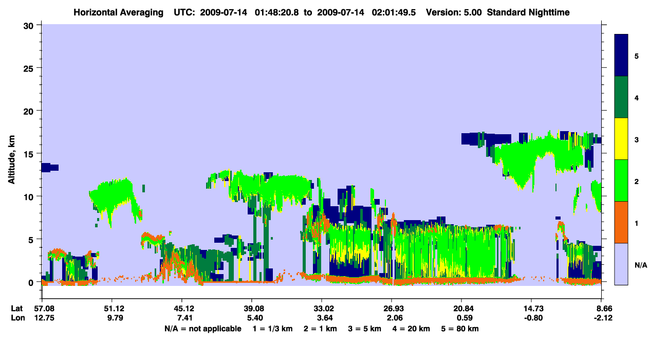Click the 'N/A = not applicable' legend text

coord(203,329)
